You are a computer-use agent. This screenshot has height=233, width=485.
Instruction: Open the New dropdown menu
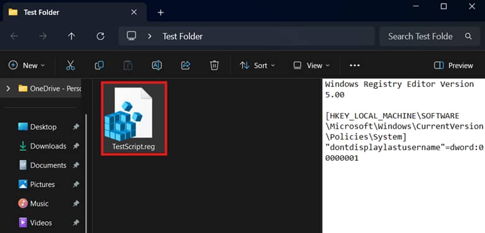27,65
